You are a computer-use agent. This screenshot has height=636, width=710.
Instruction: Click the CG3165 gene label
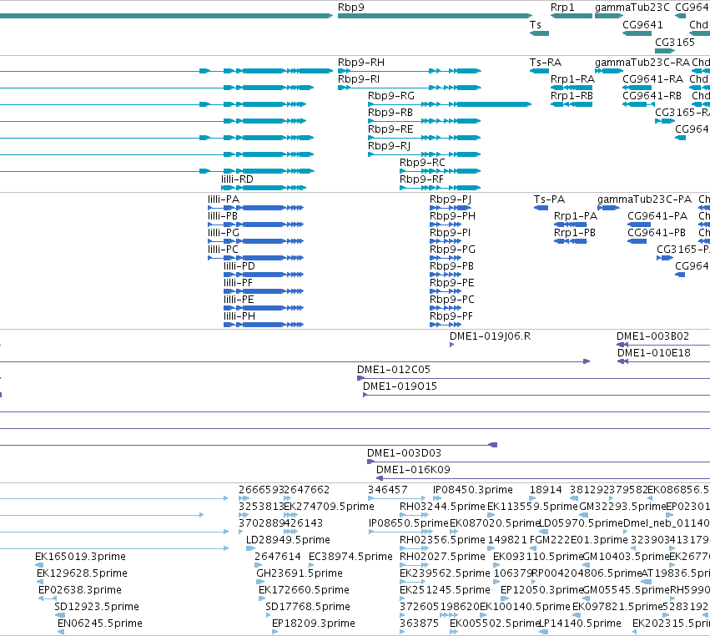(x=675, y=42)
